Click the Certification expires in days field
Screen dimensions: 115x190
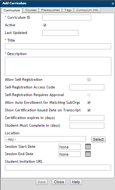87,118
